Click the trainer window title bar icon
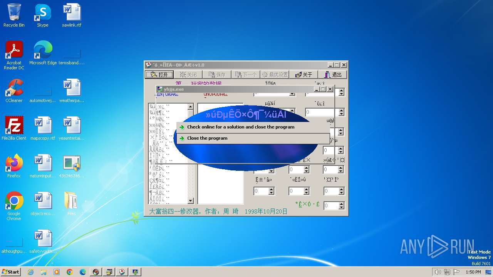The height and width of the screenshot is (277, 493). tap(149, 65)
